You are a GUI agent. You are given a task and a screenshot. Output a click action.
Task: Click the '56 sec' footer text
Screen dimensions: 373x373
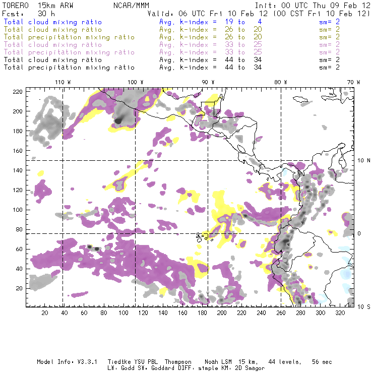pyautogui.click(x=322, y=362)
